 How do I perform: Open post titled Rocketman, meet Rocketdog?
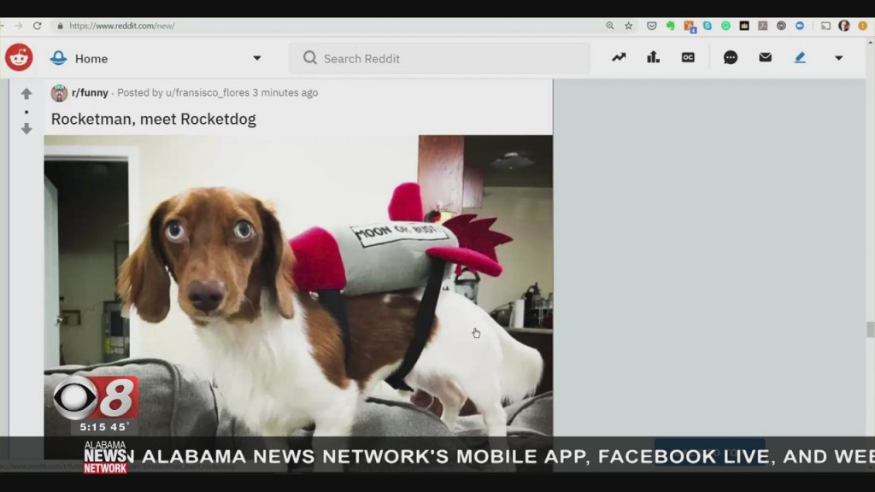tap(153, 119)
